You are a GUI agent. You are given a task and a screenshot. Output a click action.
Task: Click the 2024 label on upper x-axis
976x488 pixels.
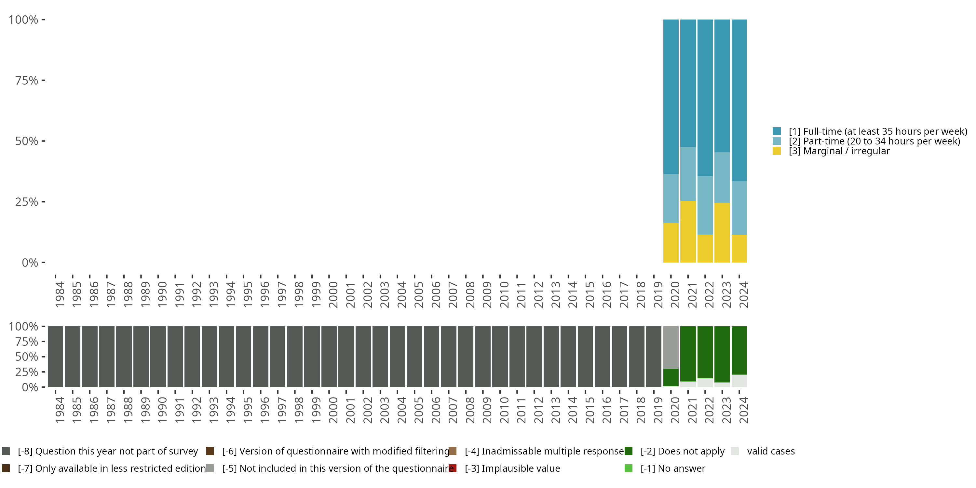pos(743,294)
